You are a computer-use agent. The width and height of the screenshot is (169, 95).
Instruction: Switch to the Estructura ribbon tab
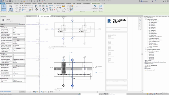pyautogui.click(x=16, y=3)
